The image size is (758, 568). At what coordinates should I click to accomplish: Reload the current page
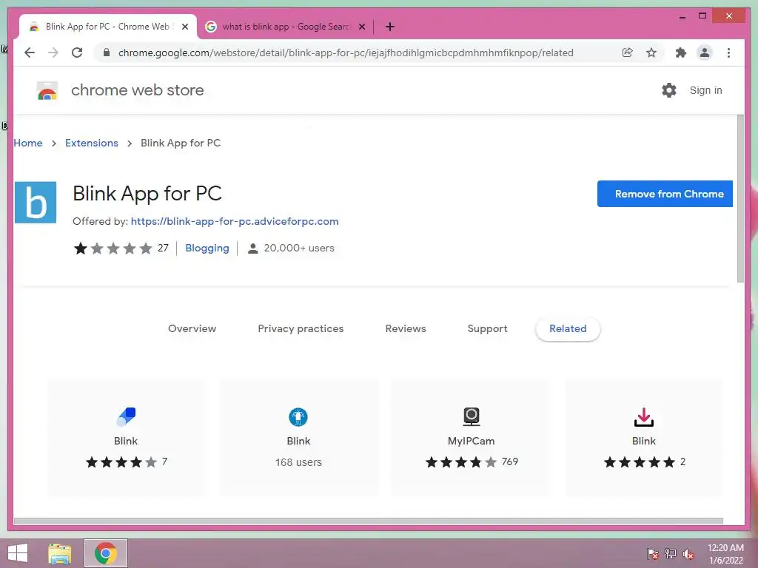point(77,53)
